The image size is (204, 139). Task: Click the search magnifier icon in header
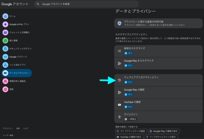point(38,4)
